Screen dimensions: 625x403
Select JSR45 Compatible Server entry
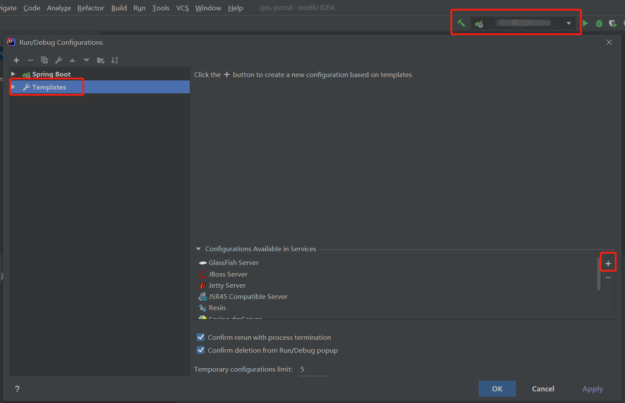(x=248, y=296)
